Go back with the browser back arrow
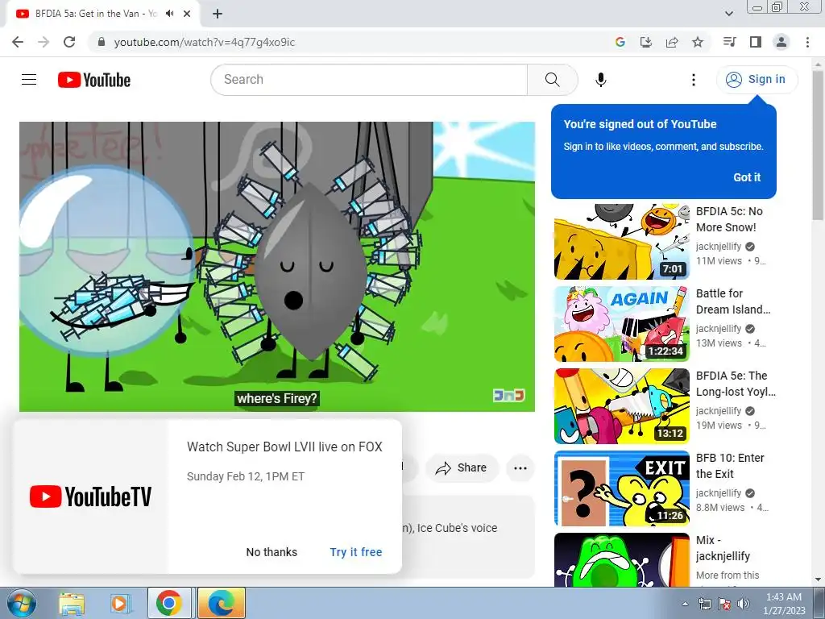The image size is (825, 619). pos(18,42)
